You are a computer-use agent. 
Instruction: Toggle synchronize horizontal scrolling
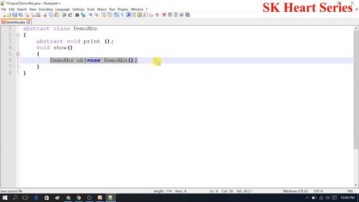pos(109,15)
